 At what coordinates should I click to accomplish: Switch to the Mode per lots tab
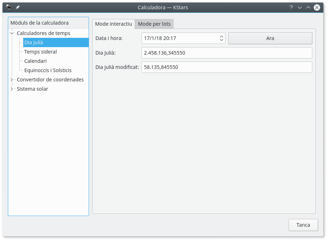point(154,24)
